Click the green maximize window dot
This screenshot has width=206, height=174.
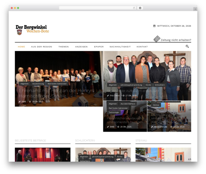(18, 8)
